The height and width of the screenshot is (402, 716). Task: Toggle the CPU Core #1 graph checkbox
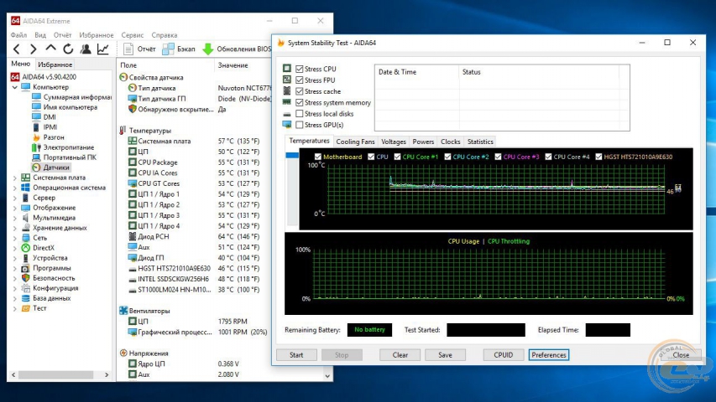tap(397, 157)
